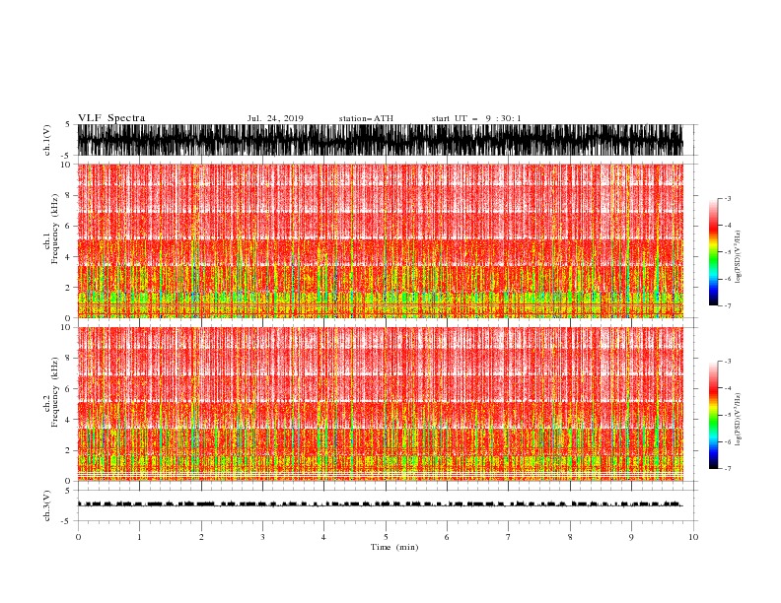Click the '-7' label on the ch.2 colorbar
Image resolution: width=781 pixels, height=603 pixels.
click(x=727, y=469)
